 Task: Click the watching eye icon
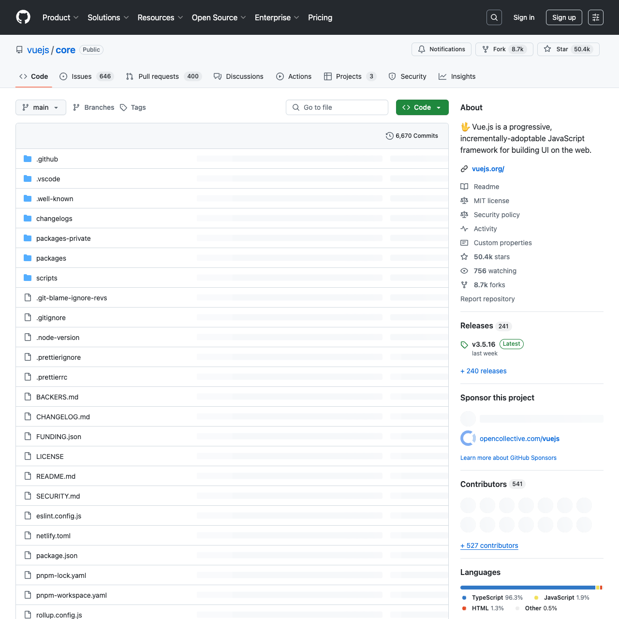pos(464,271)
